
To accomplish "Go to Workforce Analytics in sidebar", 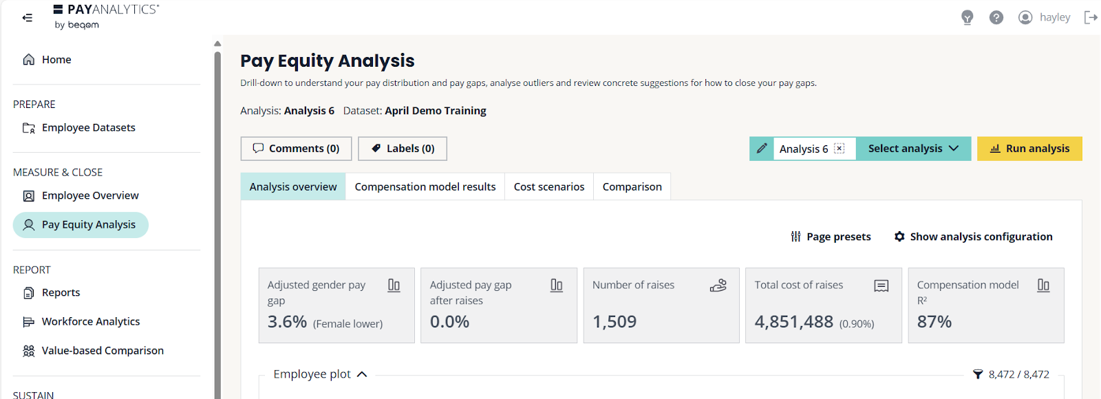I will 90,321.
